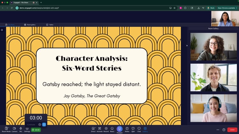Open the Q&A icon
Viewport: 239px width, 134px height.
click(133, 128)
